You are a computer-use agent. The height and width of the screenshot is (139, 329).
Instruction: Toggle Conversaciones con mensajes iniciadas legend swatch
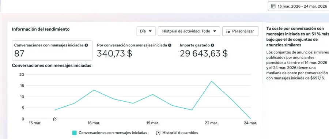pyautogui.click(x=74, y=133)
